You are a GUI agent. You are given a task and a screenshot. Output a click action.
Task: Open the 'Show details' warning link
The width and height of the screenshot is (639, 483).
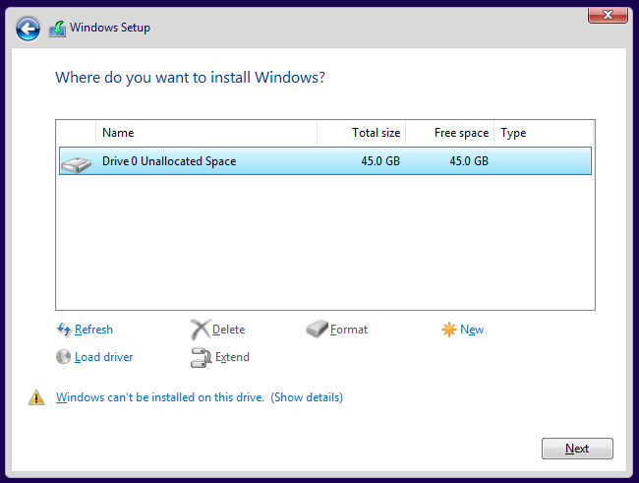307,397
